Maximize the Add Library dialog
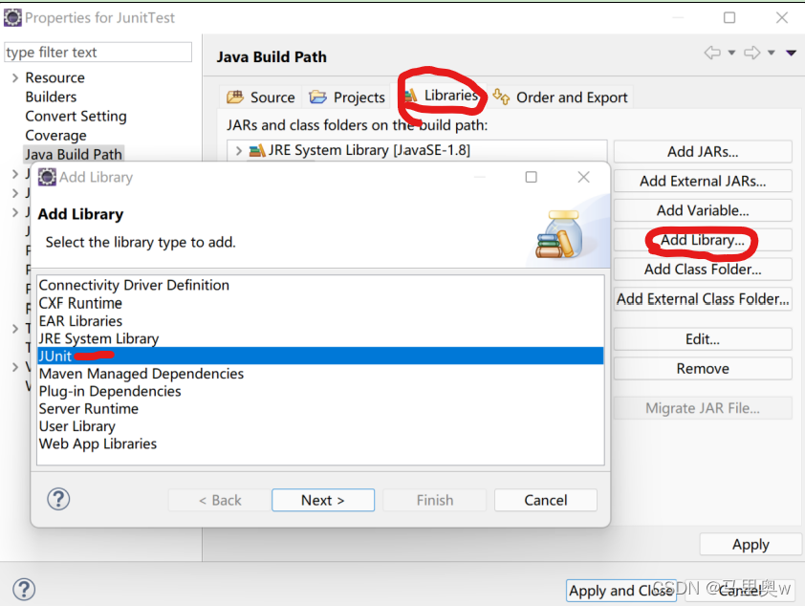Image resolution: width=805 pixels, height=606 pixels. [x=531, y=177]
